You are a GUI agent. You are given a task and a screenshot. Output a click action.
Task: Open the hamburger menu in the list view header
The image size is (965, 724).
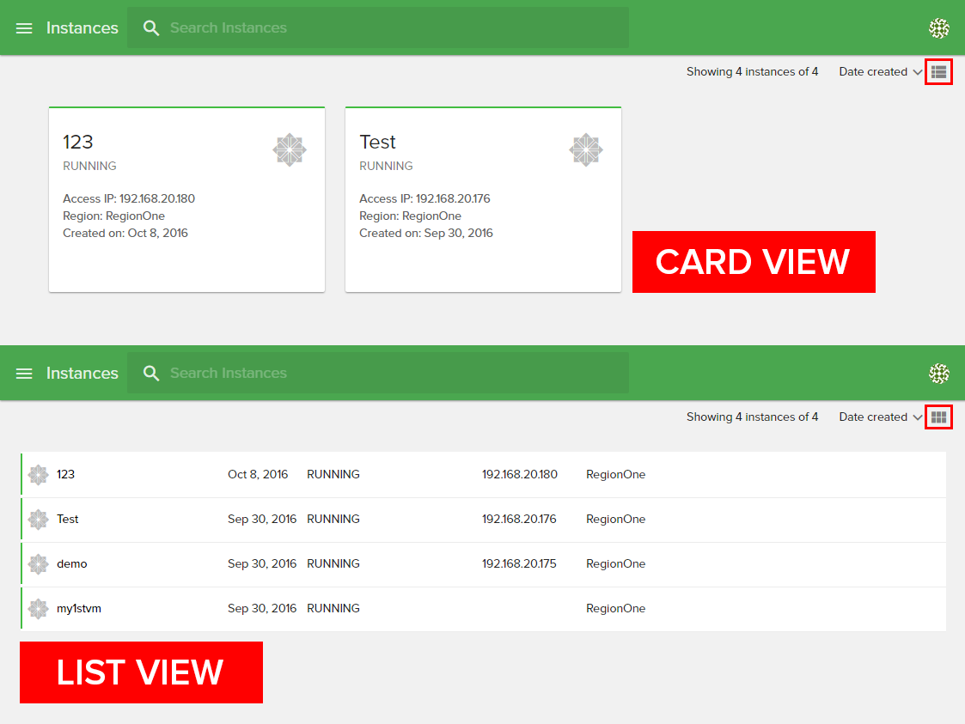24,374
